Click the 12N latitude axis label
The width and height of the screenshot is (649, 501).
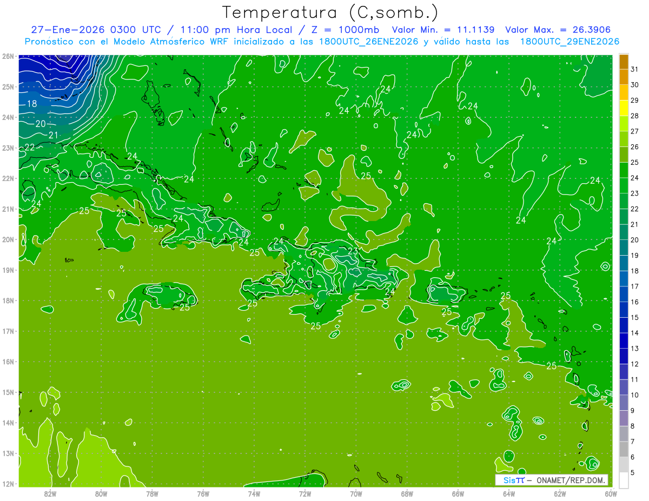coord(8,484)
